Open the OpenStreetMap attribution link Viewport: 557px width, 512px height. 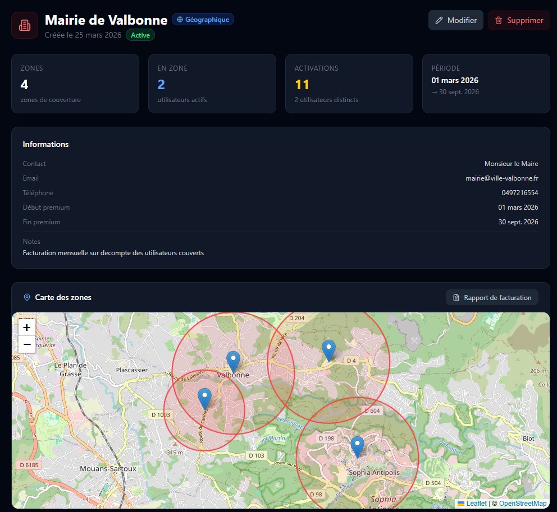522,504
